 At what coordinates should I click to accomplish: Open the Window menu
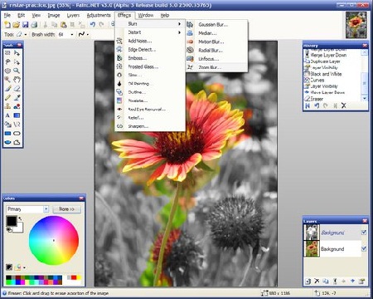[x=146, y=15]
